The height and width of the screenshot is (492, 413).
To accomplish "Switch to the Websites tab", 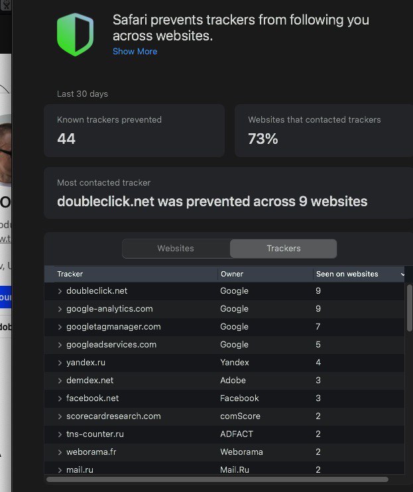I will 176,249.
